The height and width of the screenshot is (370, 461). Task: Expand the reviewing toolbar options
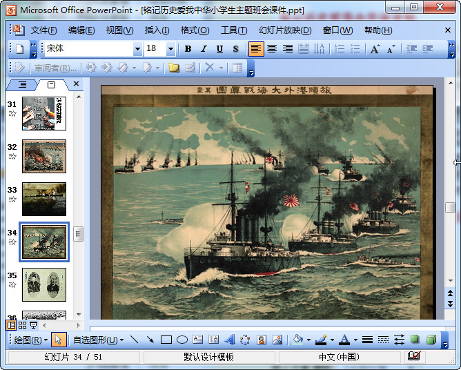tap(251, 68)
